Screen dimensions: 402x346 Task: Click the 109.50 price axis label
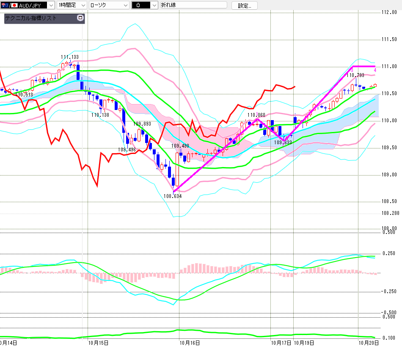coord(389,147)
